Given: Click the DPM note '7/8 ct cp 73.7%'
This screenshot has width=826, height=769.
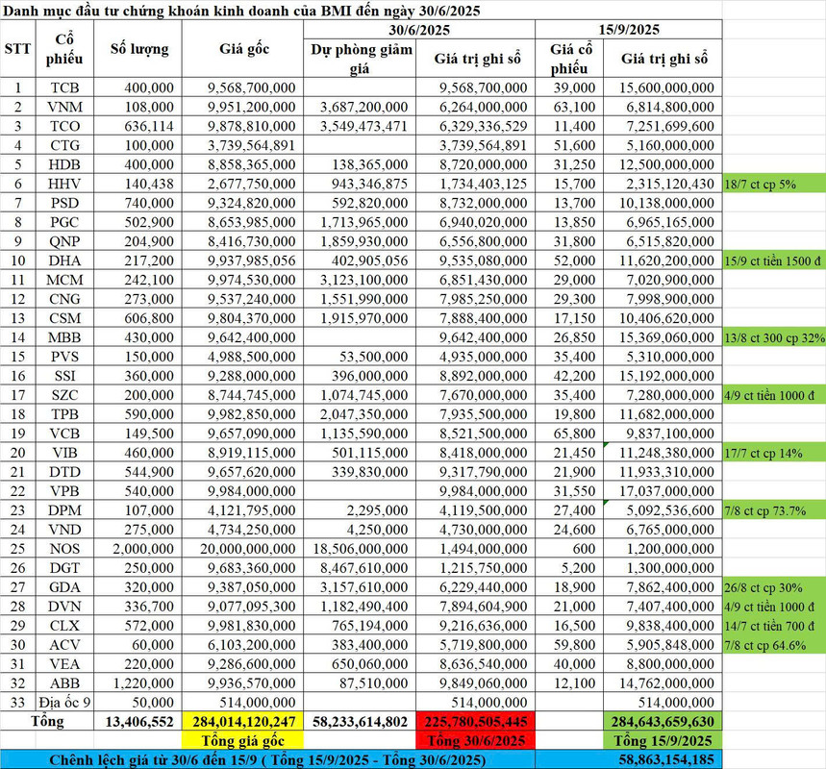Looking at the screenshot, I should coord(774,510).
